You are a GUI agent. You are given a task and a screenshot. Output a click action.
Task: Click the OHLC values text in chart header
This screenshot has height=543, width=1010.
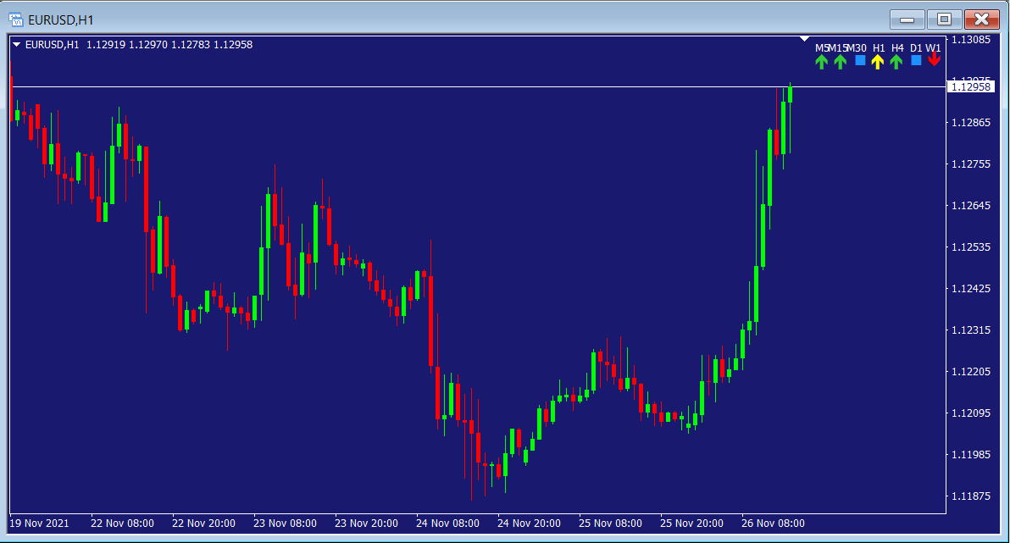(x=169, y=45)
